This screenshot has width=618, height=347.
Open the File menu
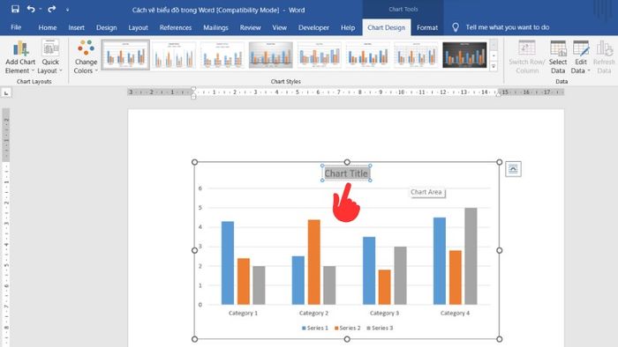(x=16, y=27)
